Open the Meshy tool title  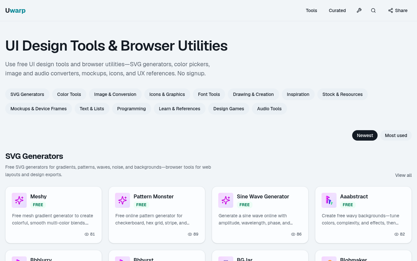pos(38,196)
